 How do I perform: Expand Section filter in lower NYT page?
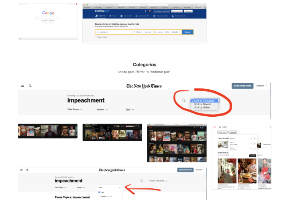(81, 188)
